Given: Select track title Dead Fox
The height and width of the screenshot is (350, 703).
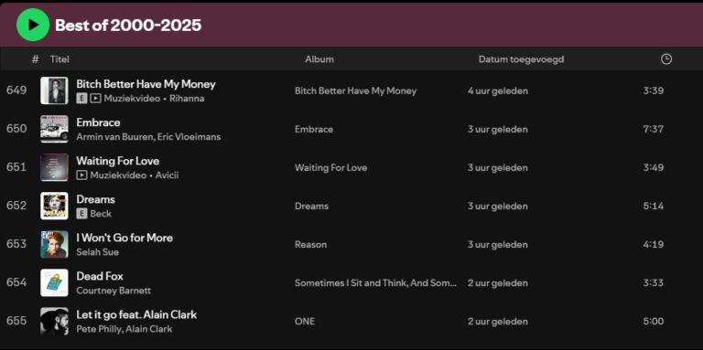Looking at the screenshot, I should pyautogui.click(x=100, y=277).
